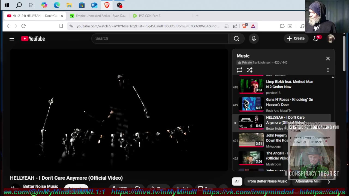Click the page vertical scrollbar
The width and height of the screenshot is (349, 196).
(344, 53)
